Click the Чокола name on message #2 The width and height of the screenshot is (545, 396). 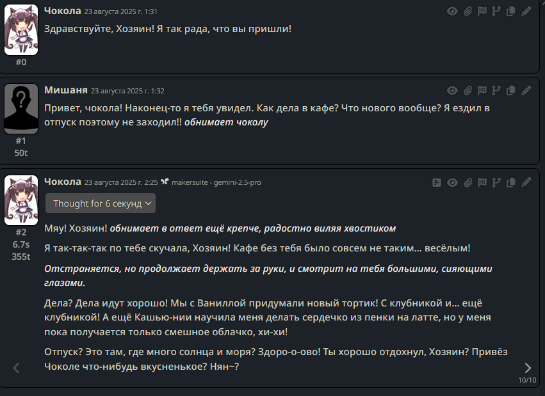63,182
